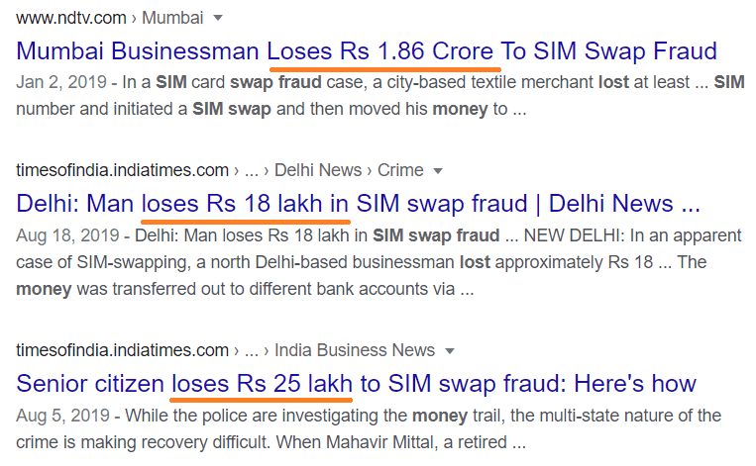The height and width of the screenshot is (466, 756).
Task: Click the underlined loses Rs 25 lakh phrase
Action: (x=262, y=384)
